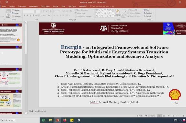Expand the Layout dropdown
The image size is (186, 123).
tap(16, 10)
